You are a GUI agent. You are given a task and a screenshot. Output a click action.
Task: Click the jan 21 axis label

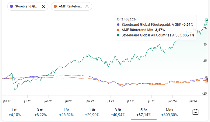[x=48, y=101]
